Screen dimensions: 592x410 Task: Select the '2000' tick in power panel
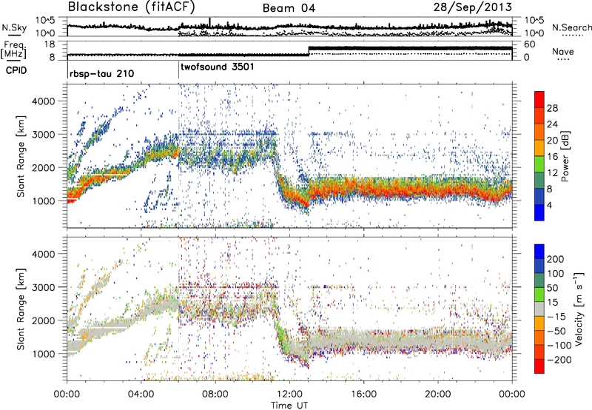(x=43, y=167)
